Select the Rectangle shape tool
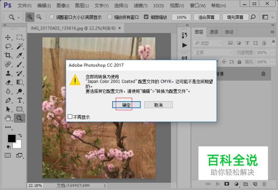This screenshot has width=278, height=190. click(x=20, y=109)
